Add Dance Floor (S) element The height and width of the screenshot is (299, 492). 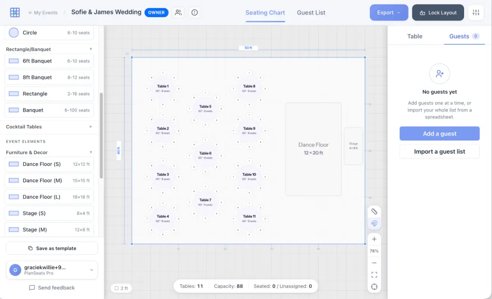click(49, 164)
